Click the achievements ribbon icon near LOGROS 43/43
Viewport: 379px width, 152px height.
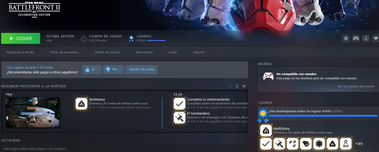coord(131,38)
